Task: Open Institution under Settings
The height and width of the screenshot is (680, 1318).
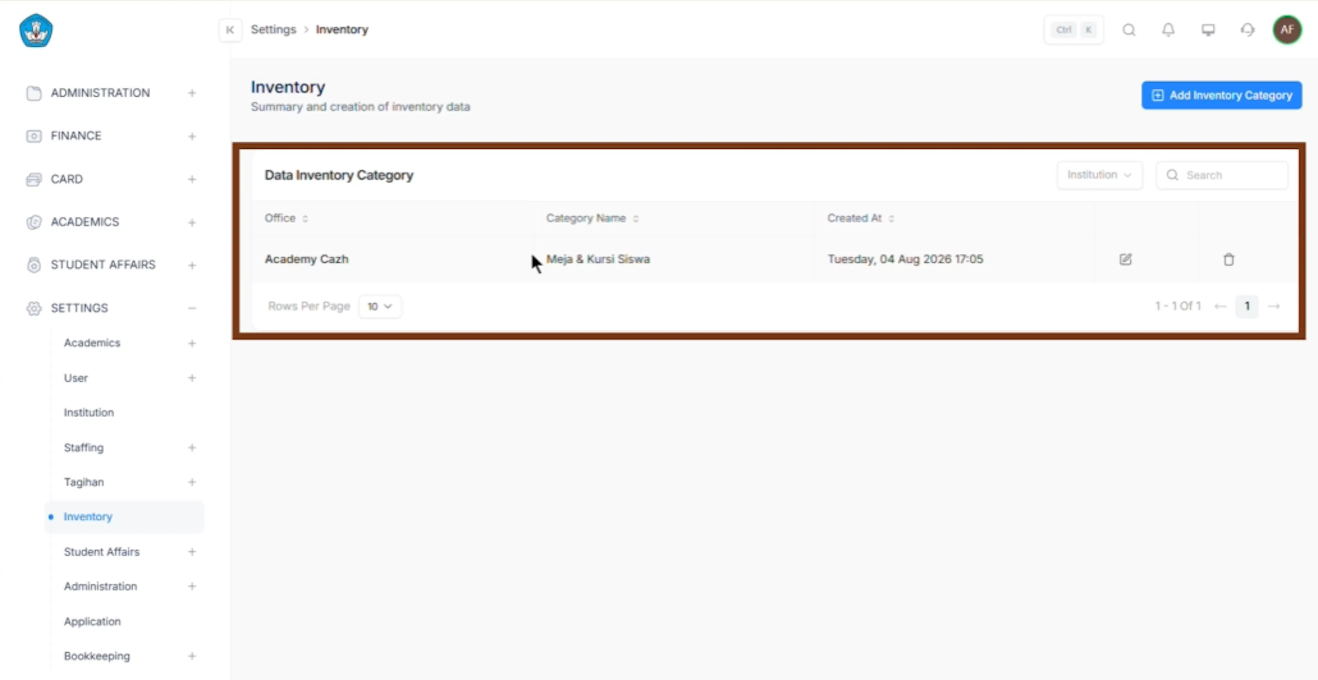Action: (x=89, y=413)
